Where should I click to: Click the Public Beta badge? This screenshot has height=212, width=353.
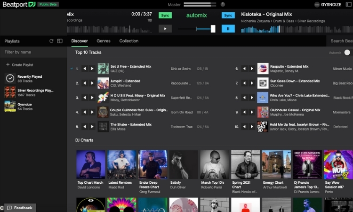[x=48, y=4]
